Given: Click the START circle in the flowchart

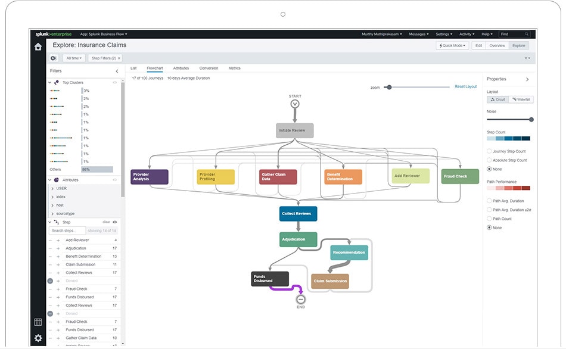Looking at the screenshot, I should tap(295, 104).
